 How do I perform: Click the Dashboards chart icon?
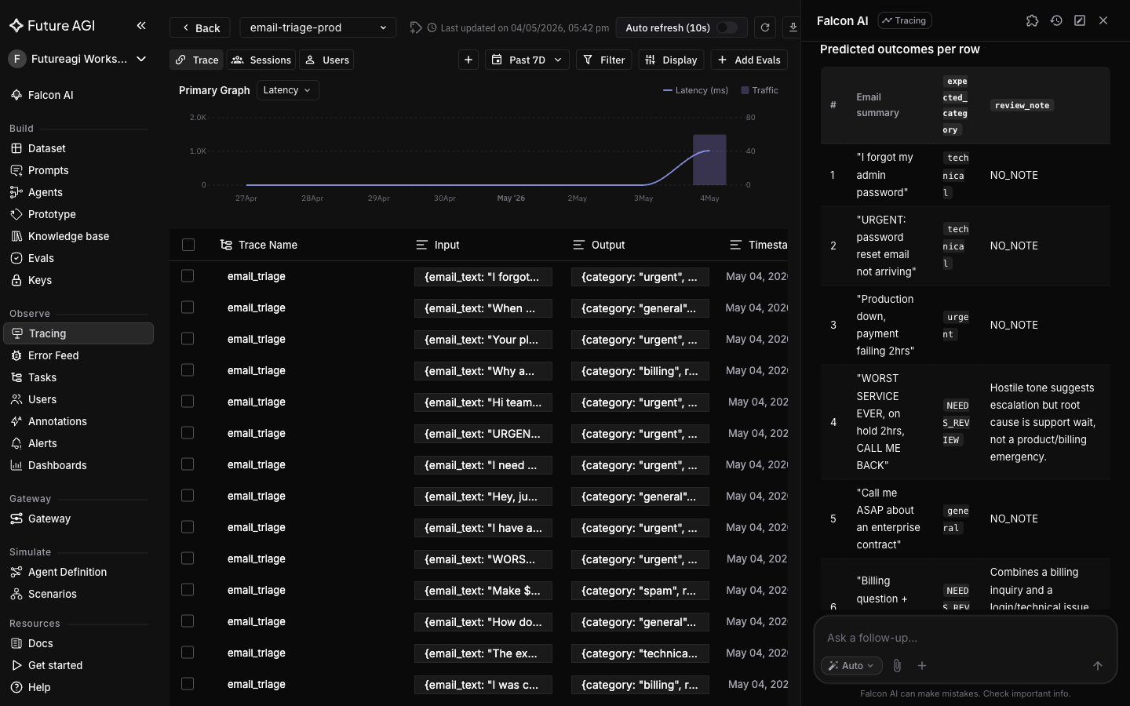16,465
